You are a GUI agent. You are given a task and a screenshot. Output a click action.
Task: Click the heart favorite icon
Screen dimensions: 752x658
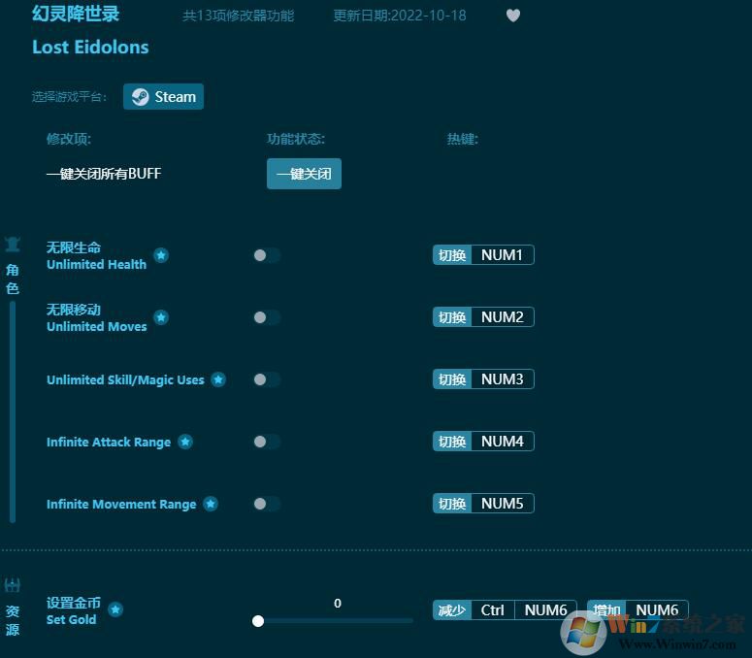pos(512,16)
